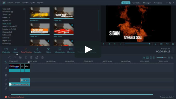
Task: Select Abridor (28) category
Action: [x=6, y=15]
